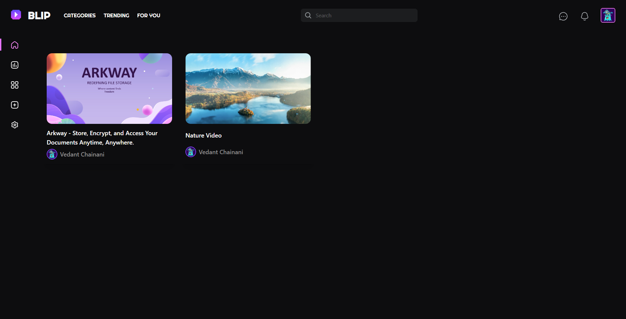The height and width of the screenshot is (319, 626).
Task: Open the Categories menu in the top bar
Action: (x=79, y=15)
